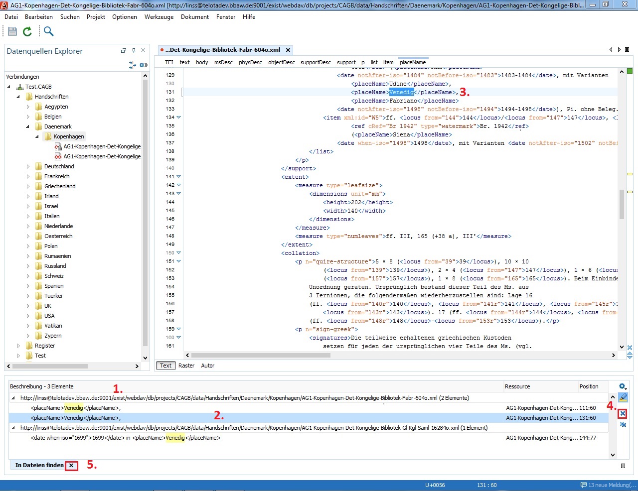Expand the Deutschland folder
Screen dimensions: 638x491
[28, 166]
